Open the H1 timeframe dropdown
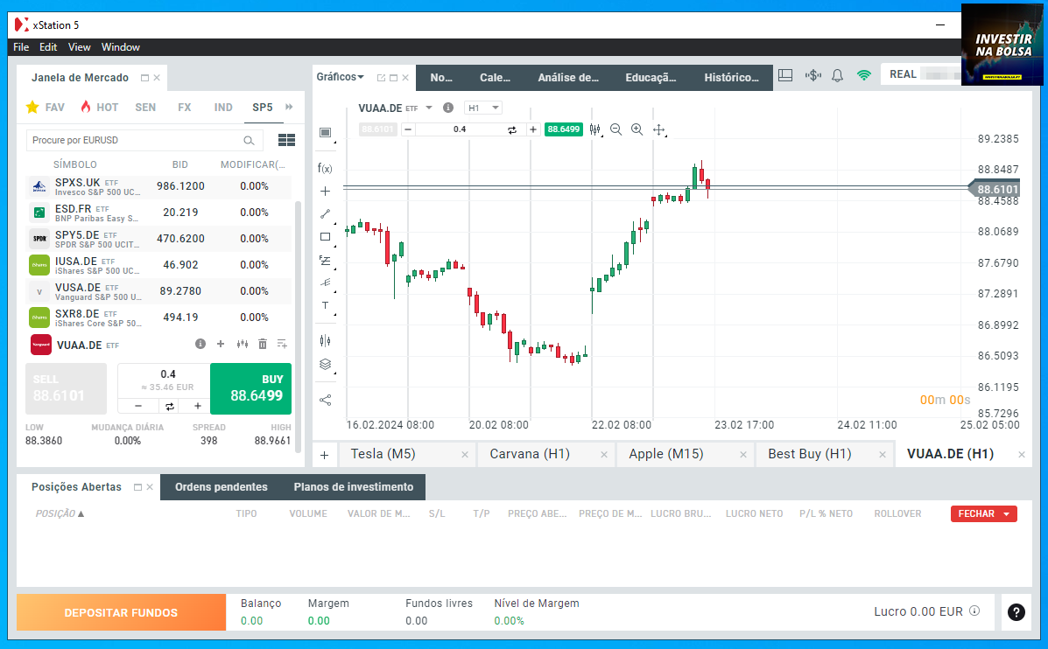Viewport: 1048px width, 649px height. click(483, 108)
